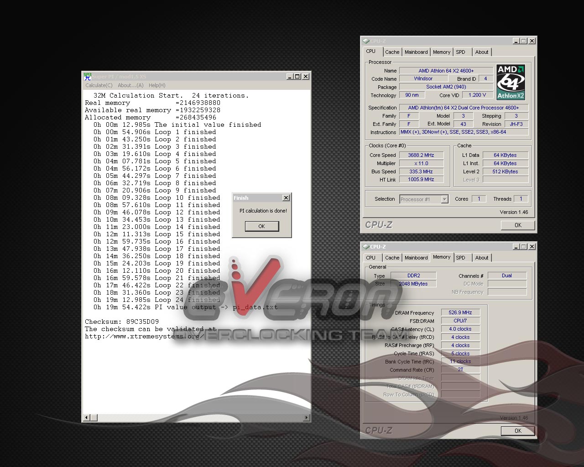Open the Processor #1 selection dropdown
Viewport: 584px width, 467px height.
[x=444, y=199]
